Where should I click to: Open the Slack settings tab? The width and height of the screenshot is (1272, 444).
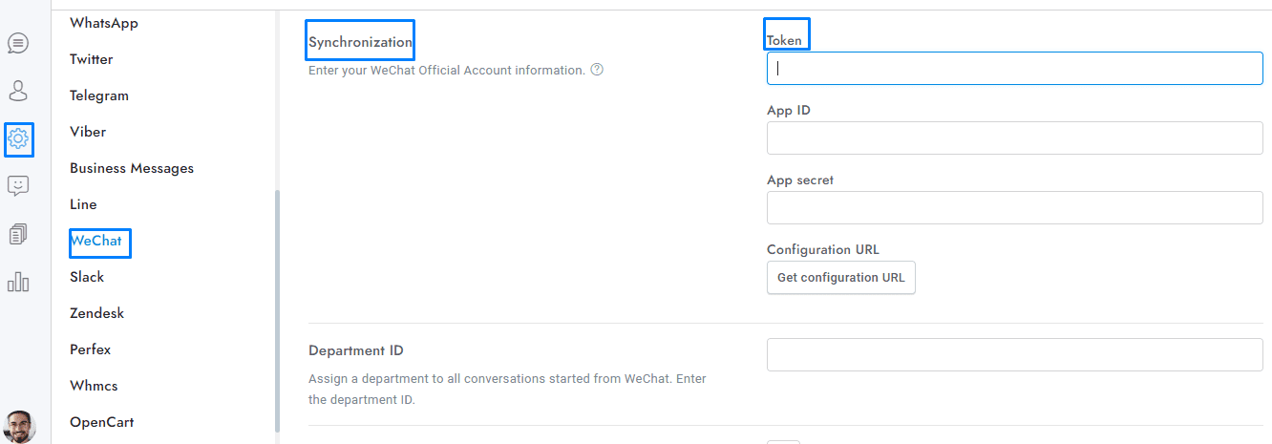pos(87,277)
